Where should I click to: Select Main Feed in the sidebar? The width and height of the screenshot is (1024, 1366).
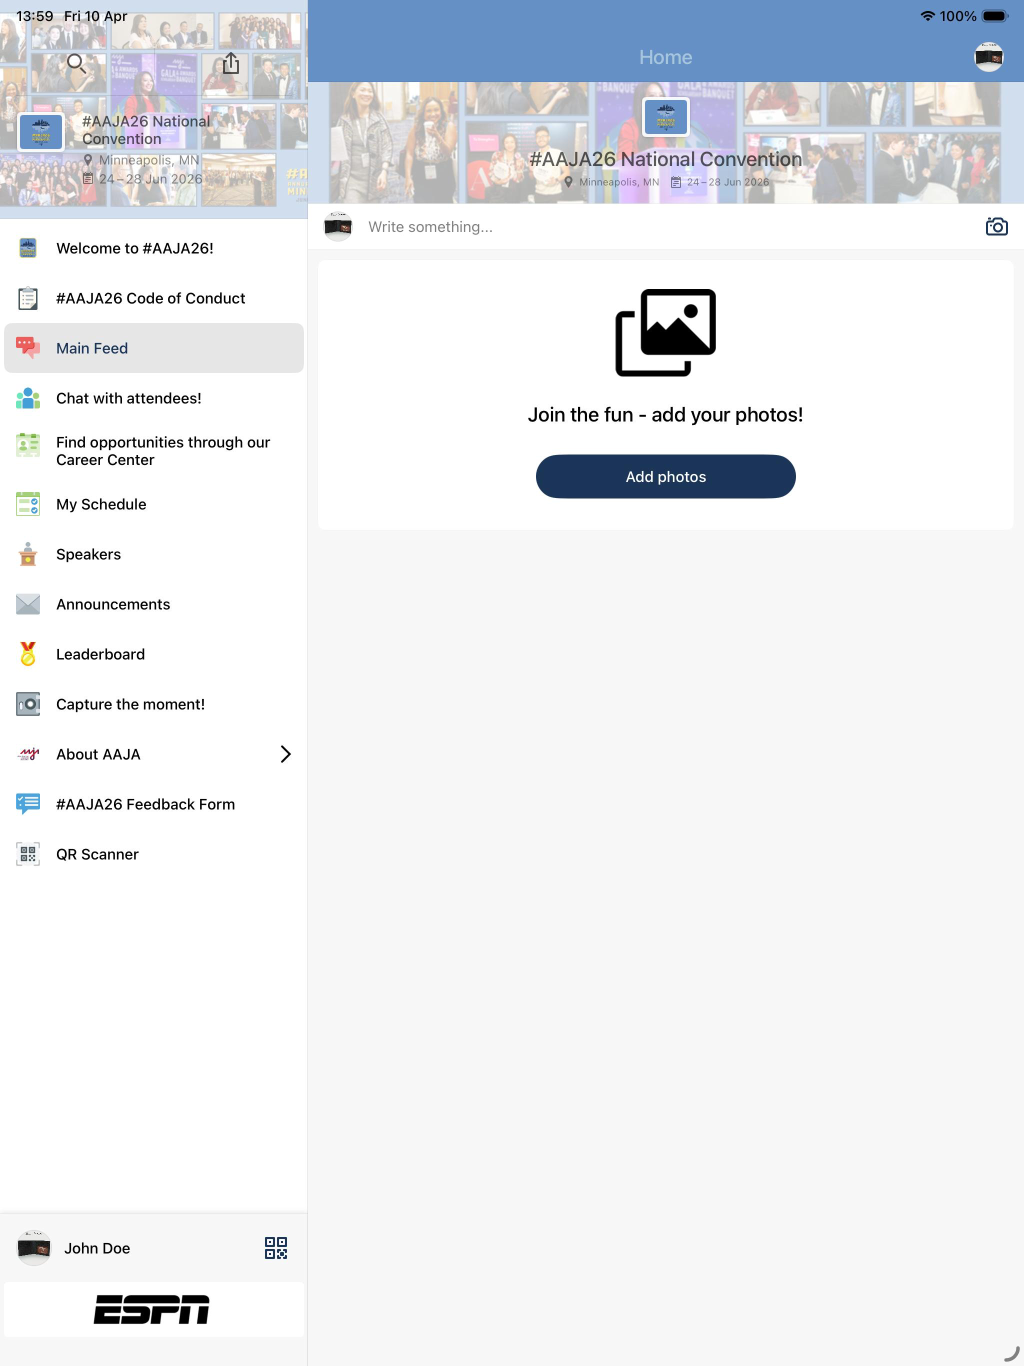[x=154, y=348]
